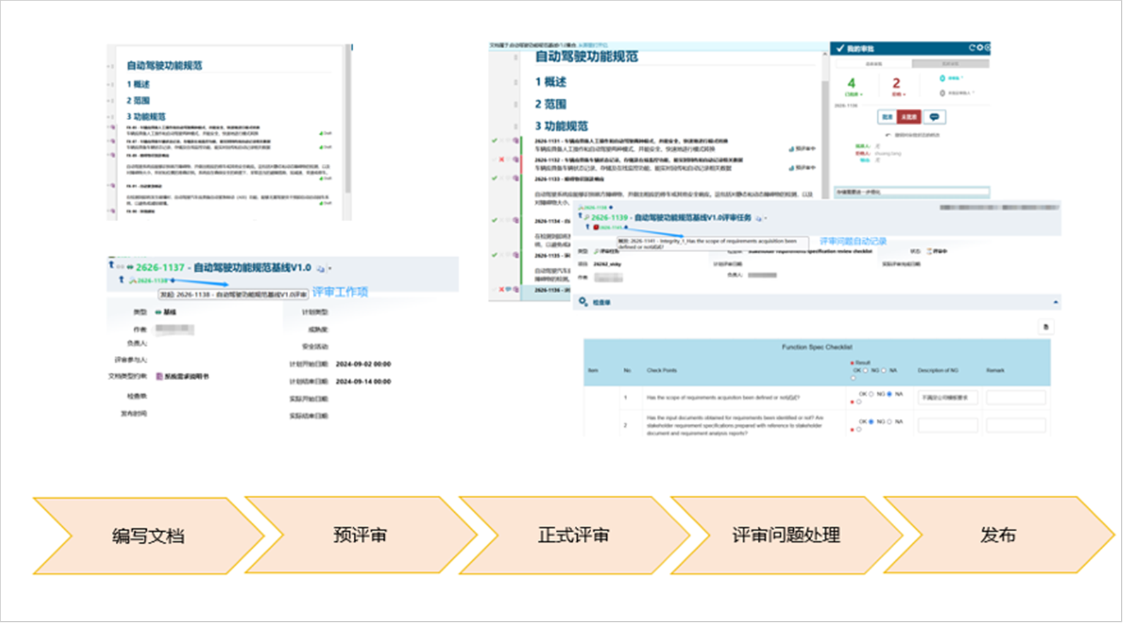1123x623 pixels.
Task: Click green checkmark beside requirement 2626-1131
Action: pos(494,141)
